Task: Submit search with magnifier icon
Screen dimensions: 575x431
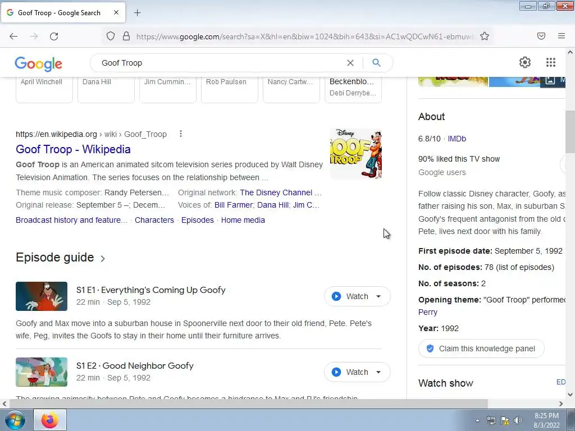Action: (376, 63)
